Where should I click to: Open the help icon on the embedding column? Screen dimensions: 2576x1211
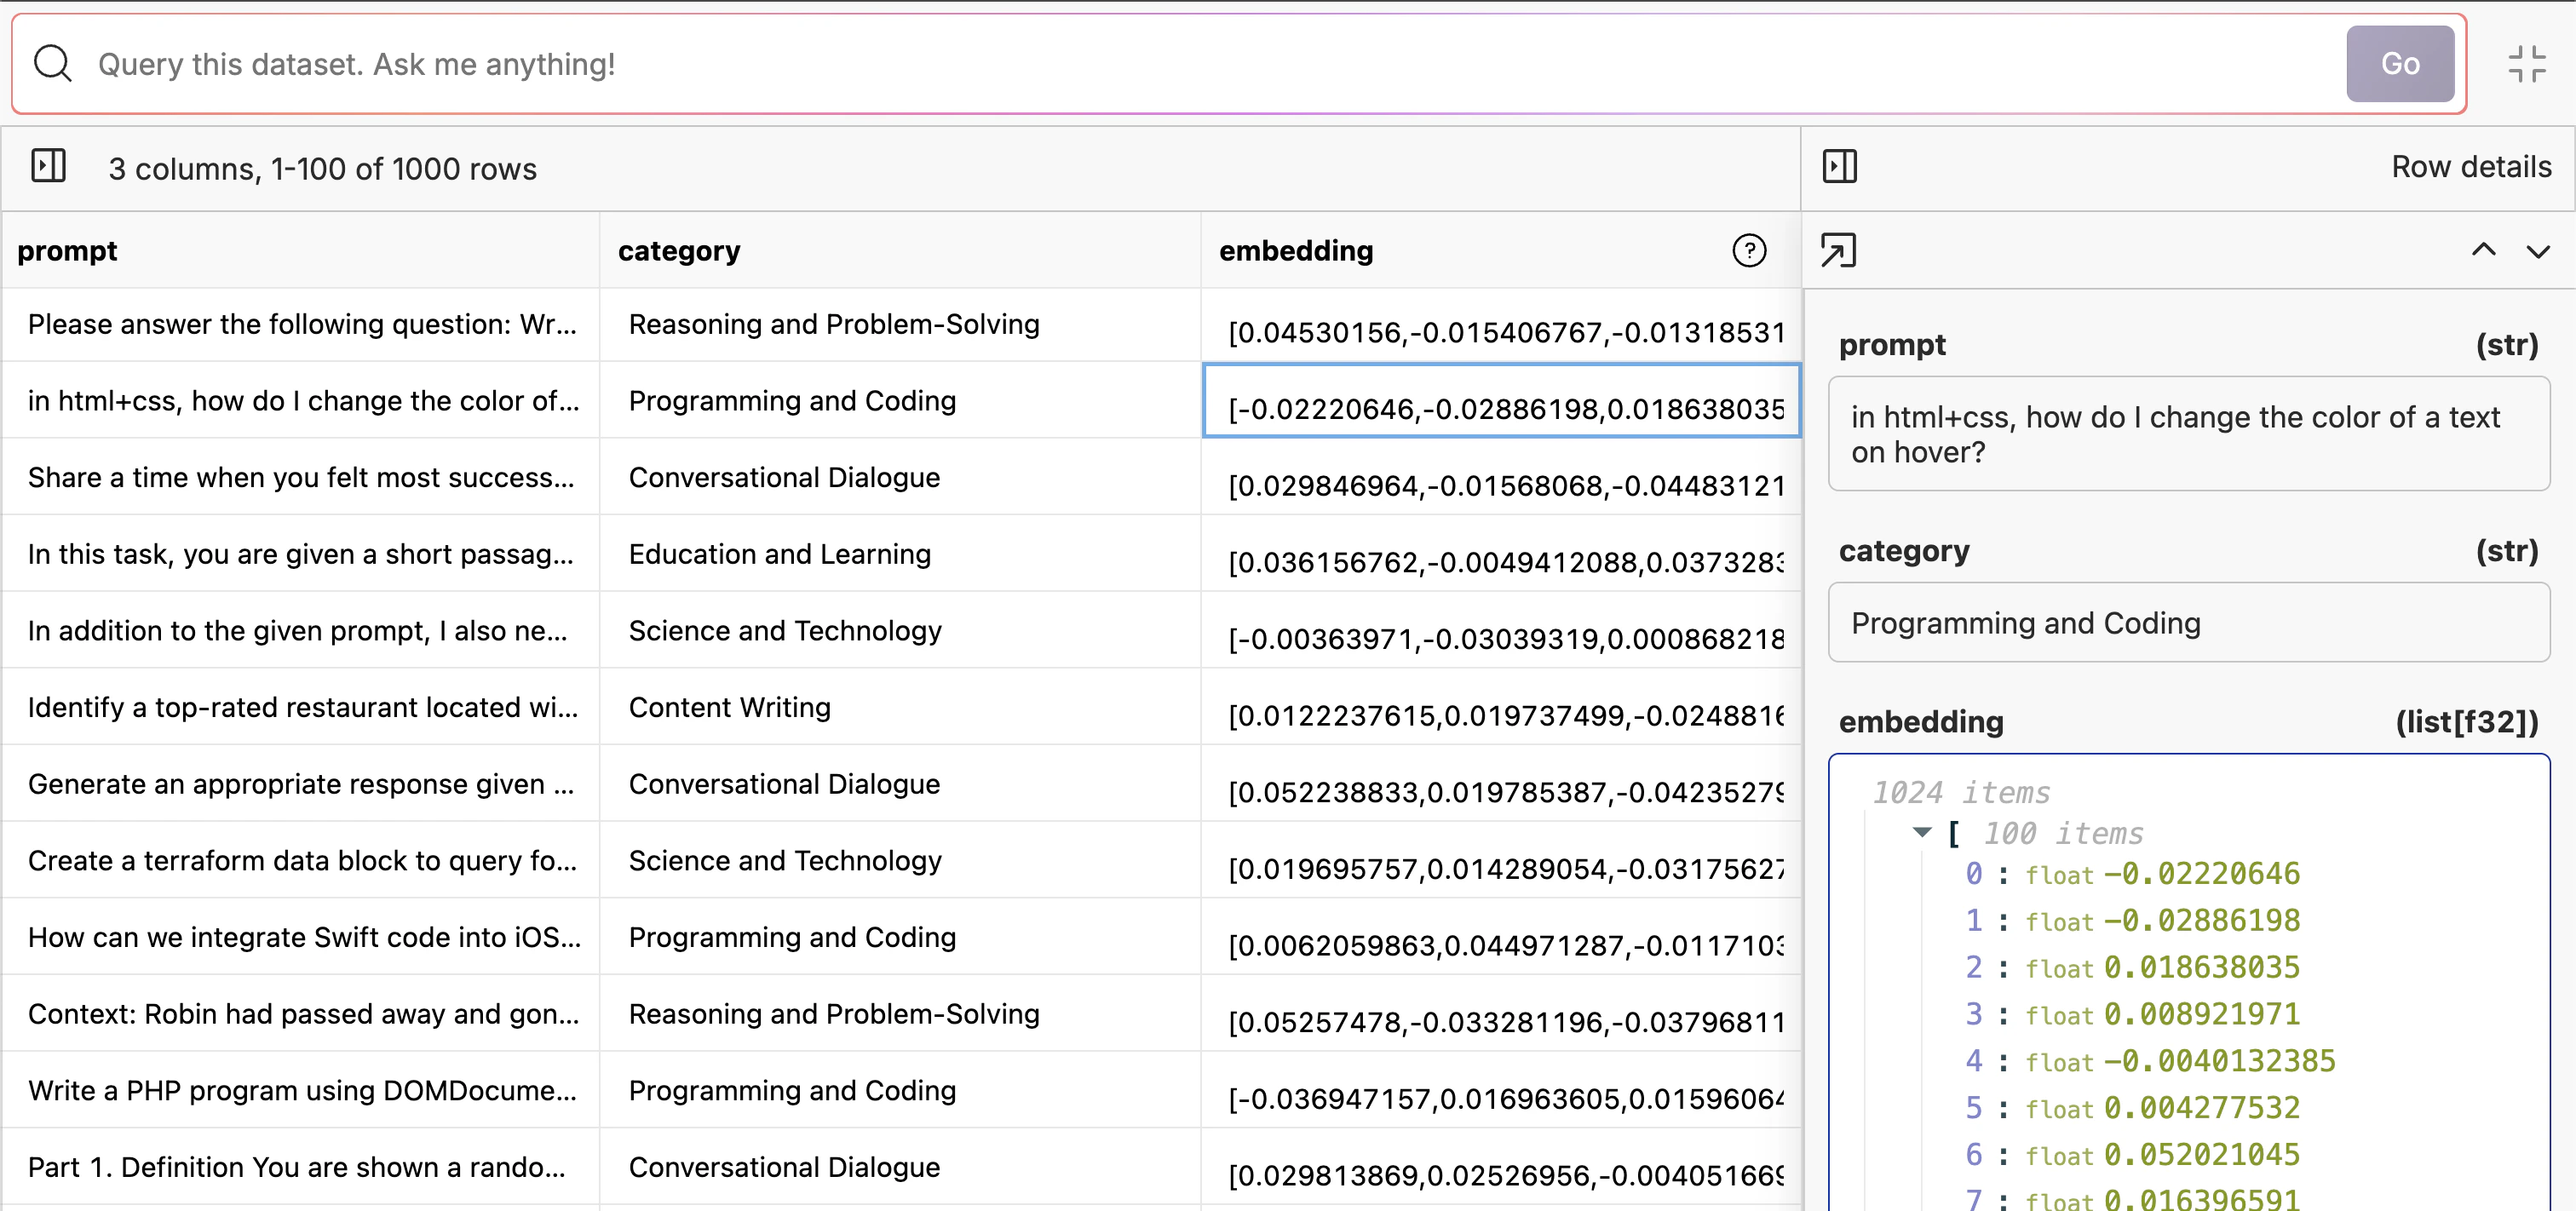1748,250
